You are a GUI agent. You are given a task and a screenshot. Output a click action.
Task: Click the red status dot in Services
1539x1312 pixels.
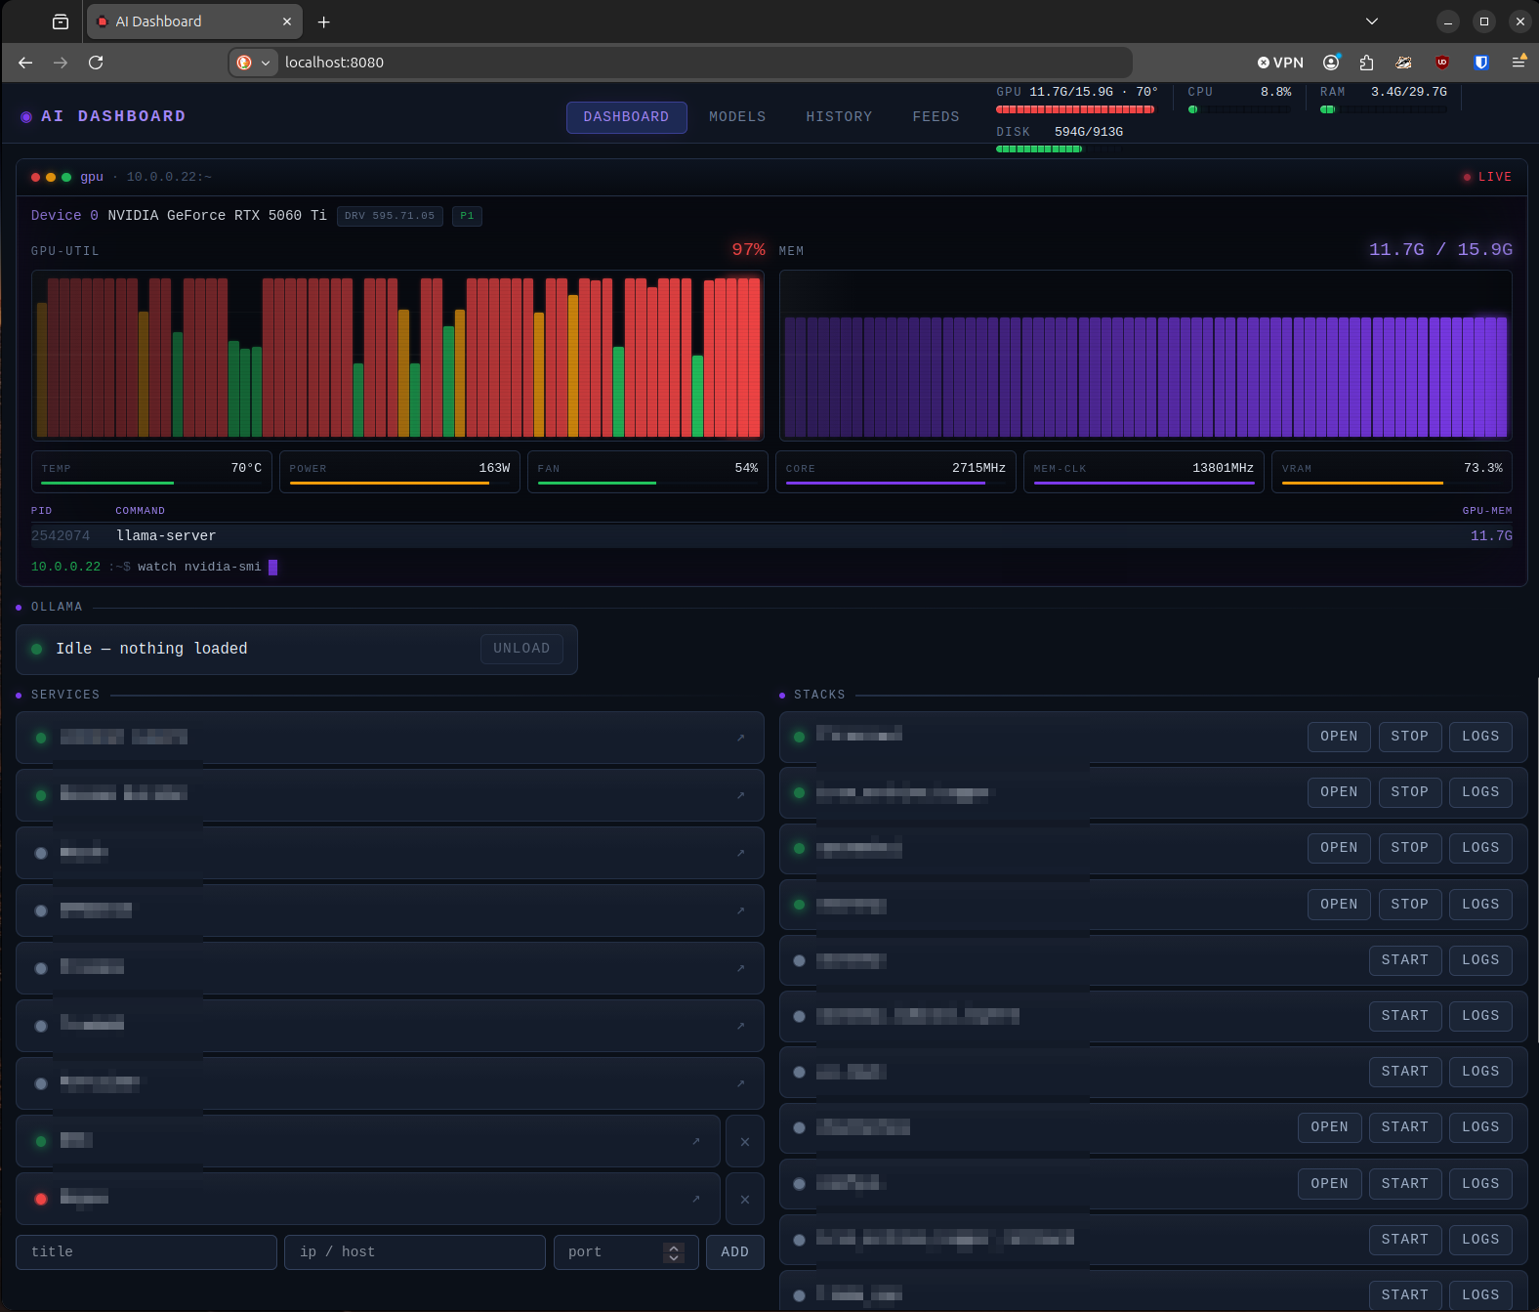pyautogui.click(x=41, y=1199)
